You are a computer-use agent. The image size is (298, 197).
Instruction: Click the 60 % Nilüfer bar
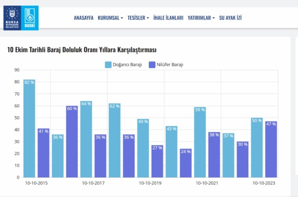pos(72,142)
